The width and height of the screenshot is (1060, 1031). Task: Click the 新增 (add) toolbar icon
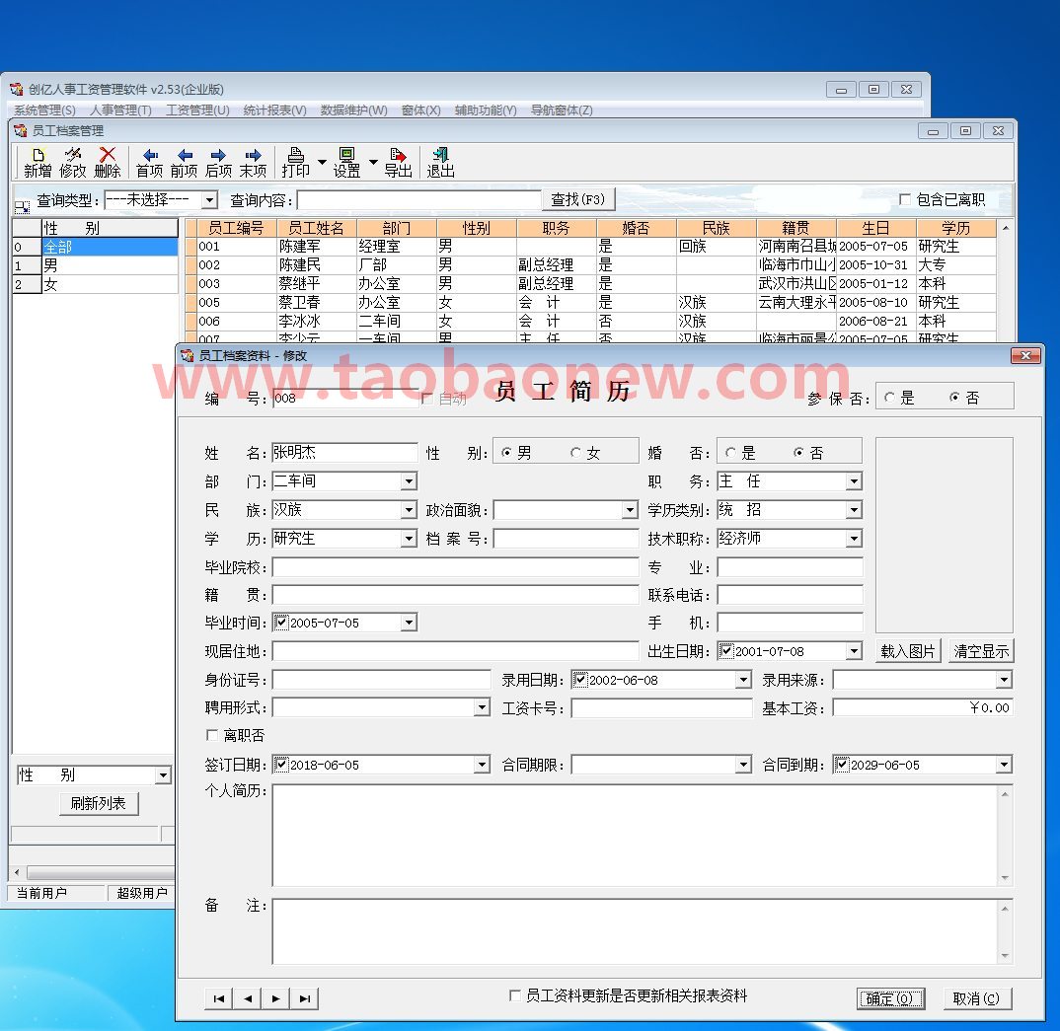pyautogui.click(x=38, y=163)
